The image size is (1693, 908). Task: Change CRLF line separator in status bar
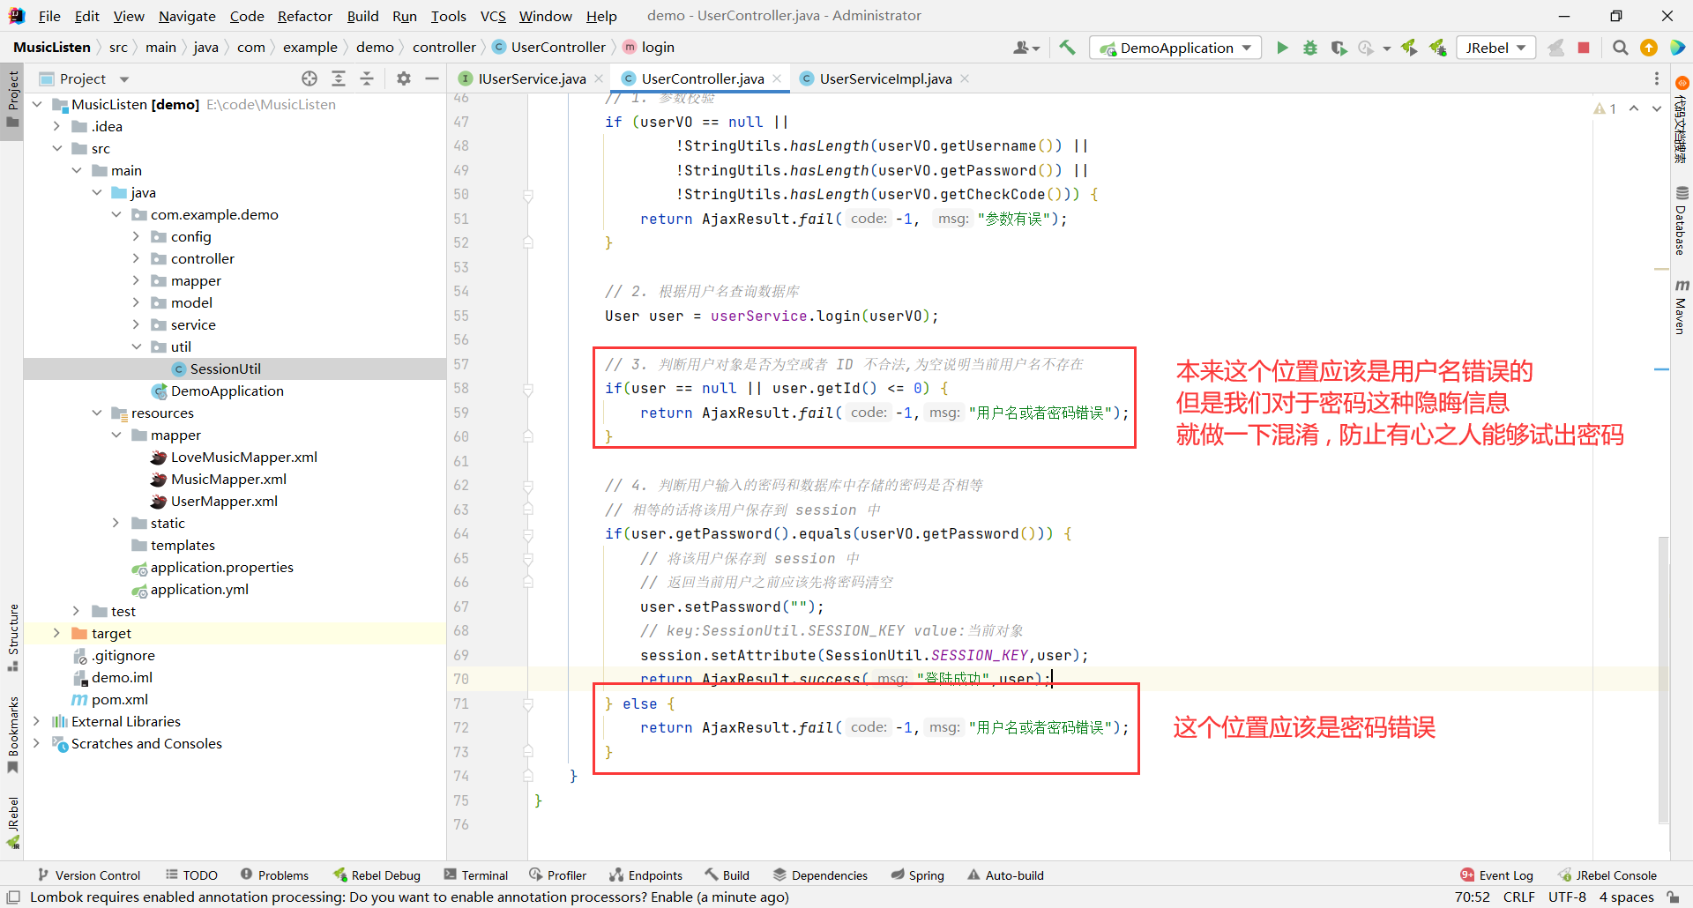point(1519,897)
